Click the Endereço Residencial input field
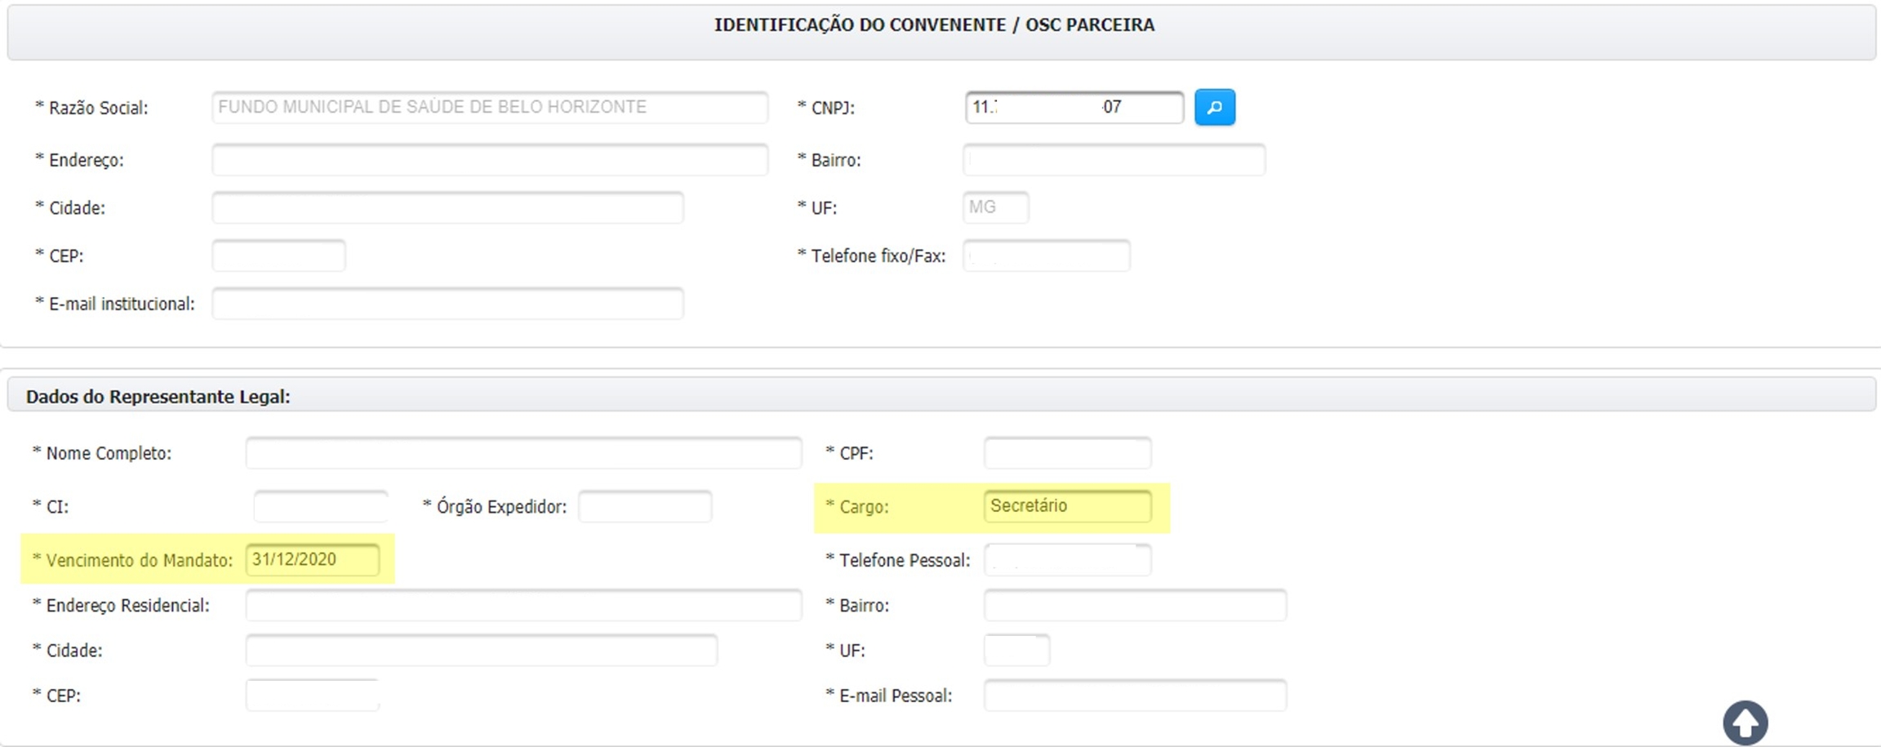This screenshot has width=1881, height=747. tap(522, 606)
